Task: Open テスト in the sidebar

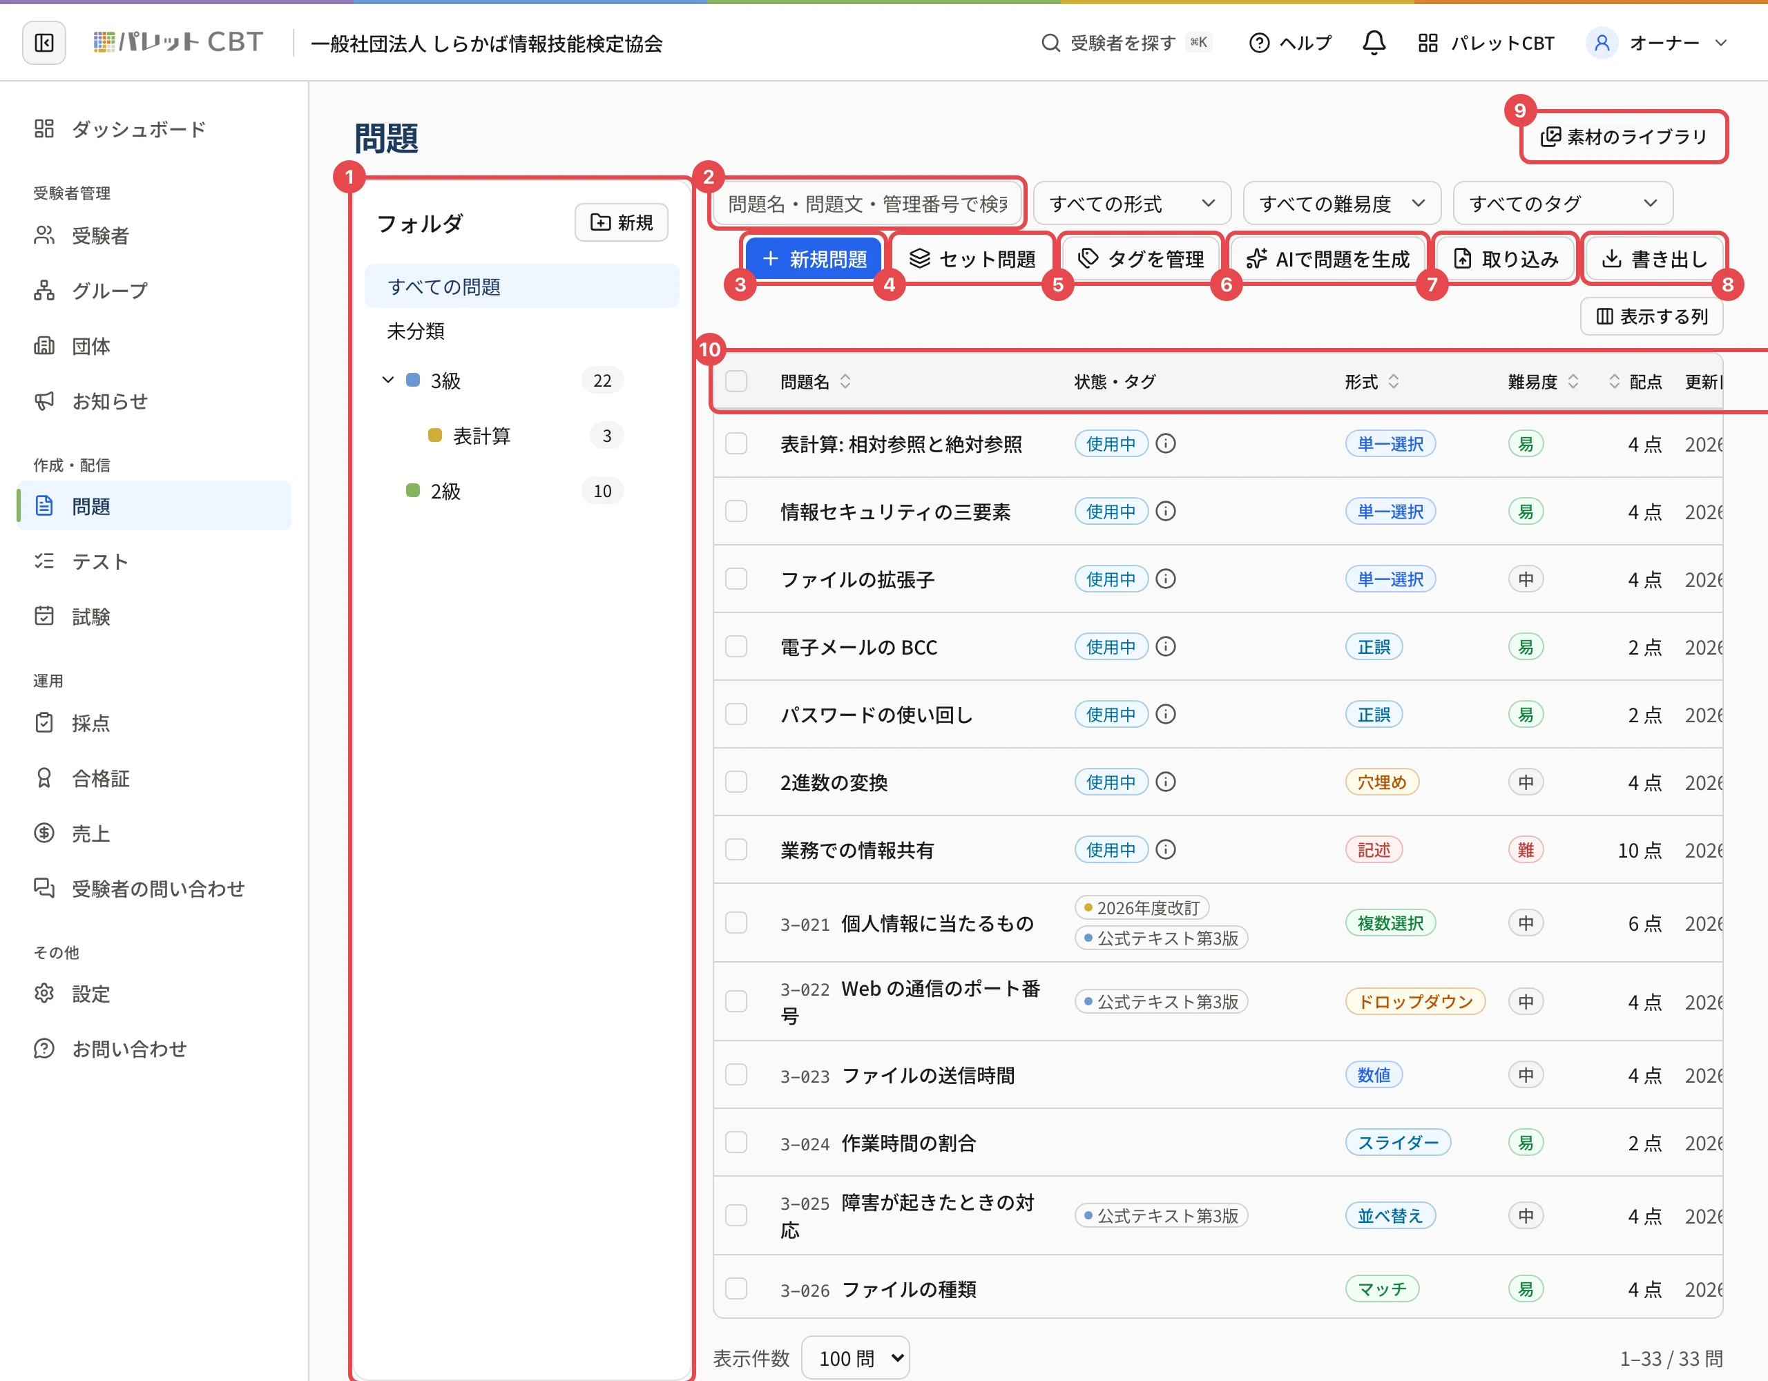Action: (154, 561)
